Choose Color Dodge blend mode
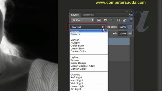This screenshot has height=91, width=162. [89, 63]
